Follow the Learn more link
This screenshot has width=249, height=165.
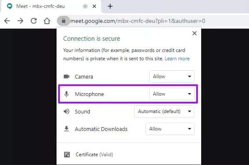177,59
